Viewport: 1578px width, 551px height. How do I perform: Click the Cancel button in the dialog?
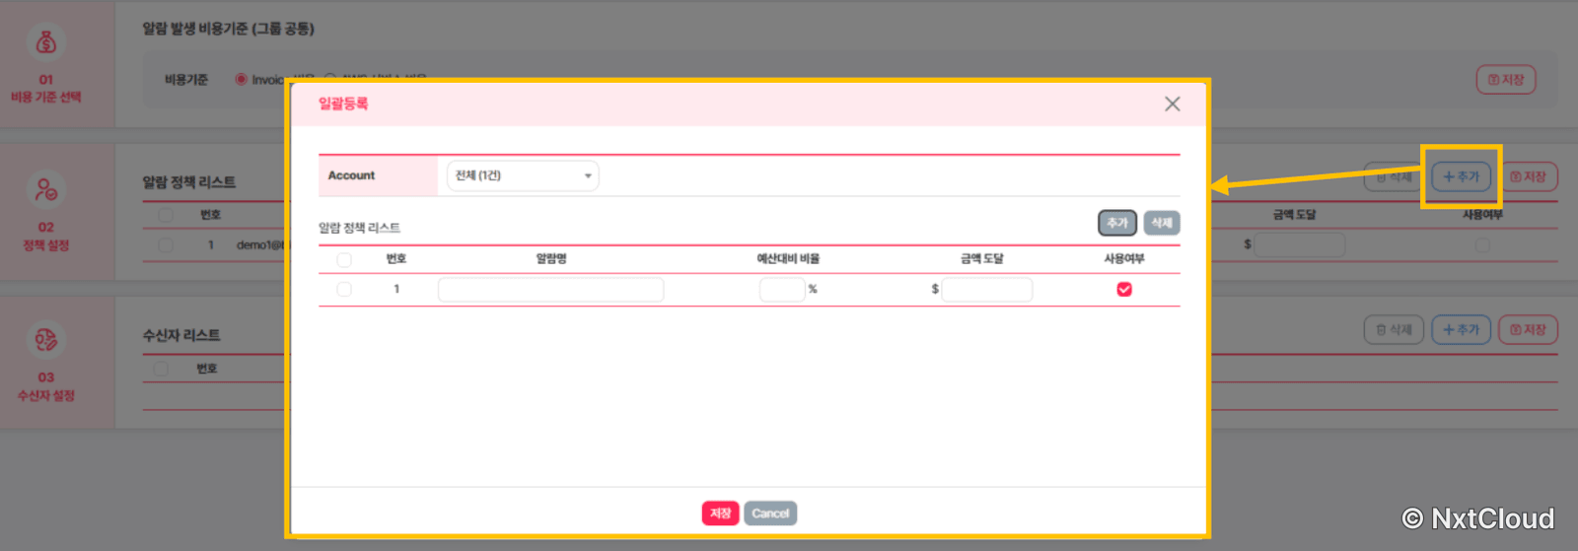point(770,514)
